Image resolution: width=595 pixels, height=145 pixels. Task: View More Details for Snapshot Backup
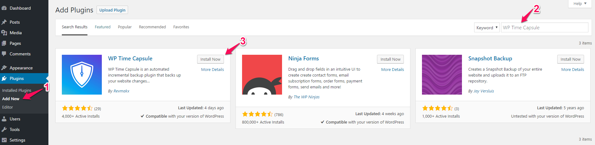[x=573, y=69]
